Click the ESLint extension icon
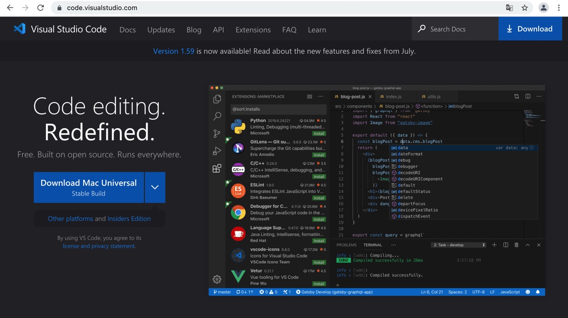This screenshot has width=568, height=318. pos(238,191)
